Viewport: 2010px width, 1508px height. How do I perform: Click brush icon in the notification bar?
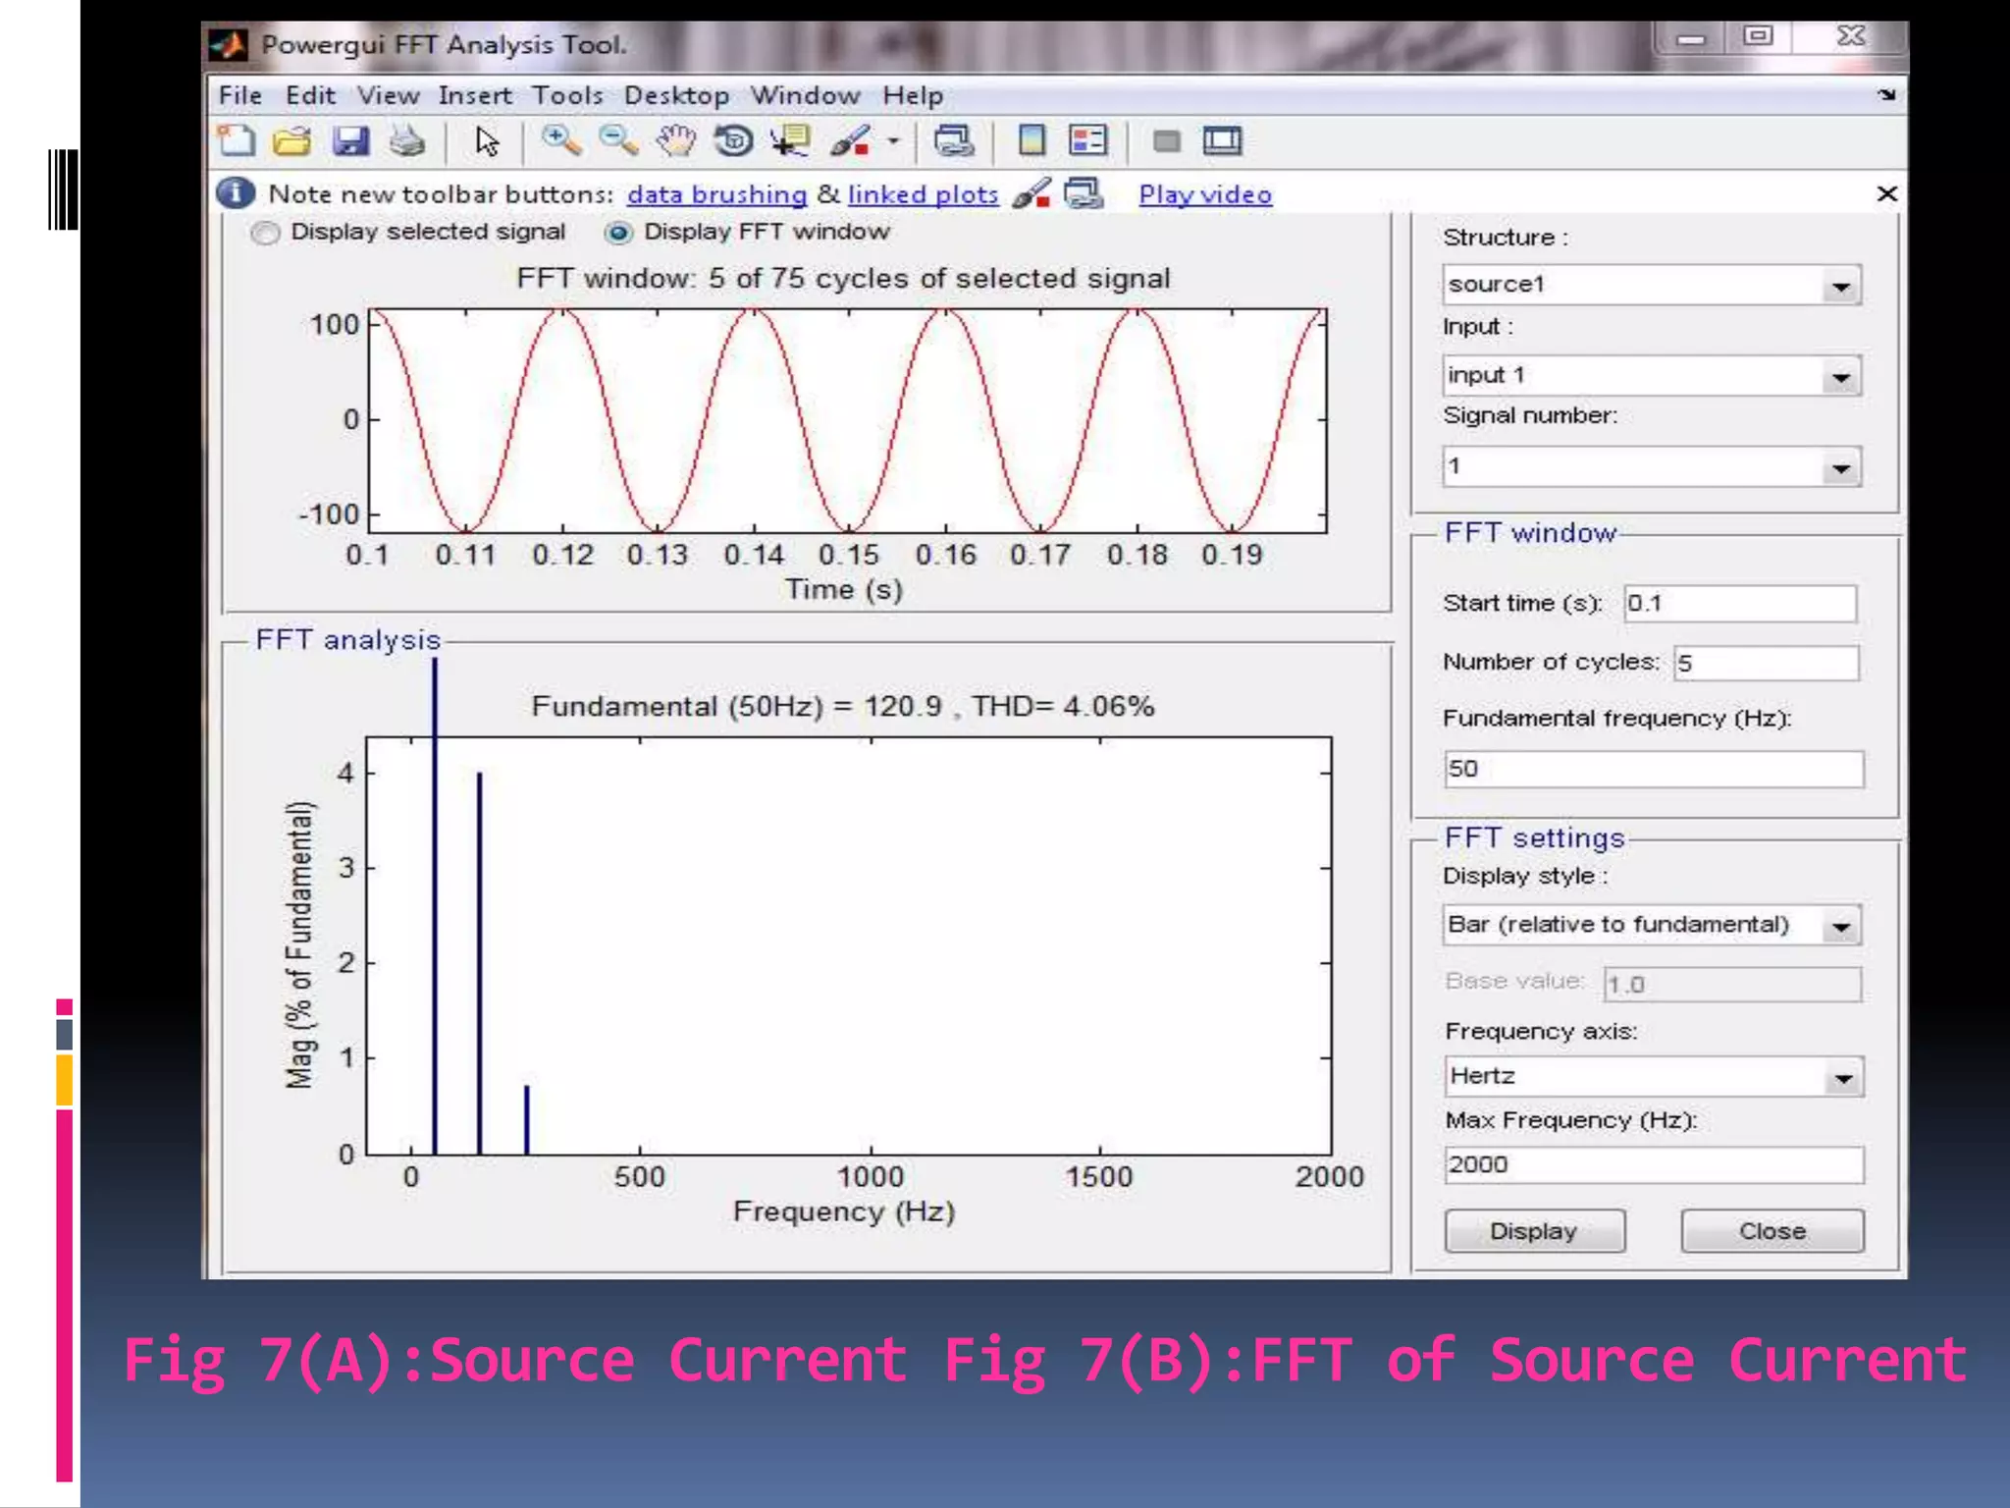point(1031,193)
